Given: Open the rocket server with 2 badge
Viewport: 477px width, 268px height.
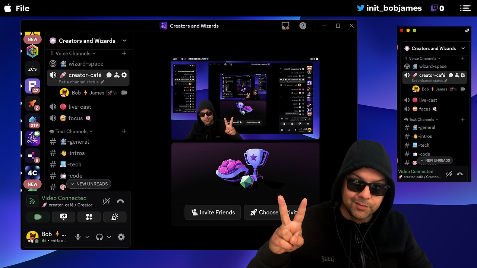Looking at the screenshot, I should [32, 103].
